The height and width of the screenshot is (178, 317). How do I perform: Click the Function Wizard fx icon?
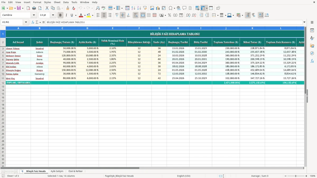(x=33, y=22)
